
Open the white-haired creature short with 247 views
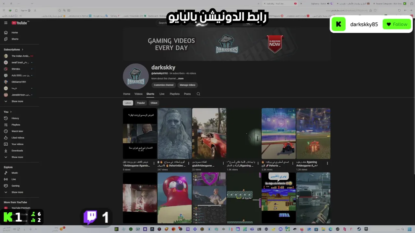[x=174, y=134]
